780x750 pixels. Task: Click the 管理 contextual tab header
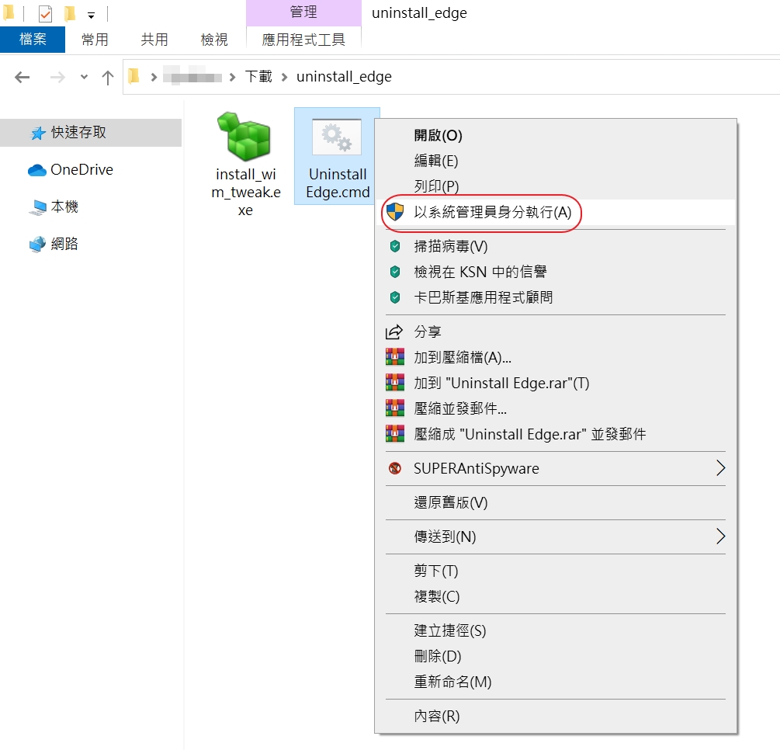303,12
